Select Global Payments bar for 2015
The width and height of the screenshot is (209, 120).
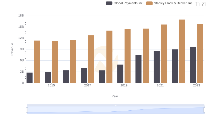(48, 78)
